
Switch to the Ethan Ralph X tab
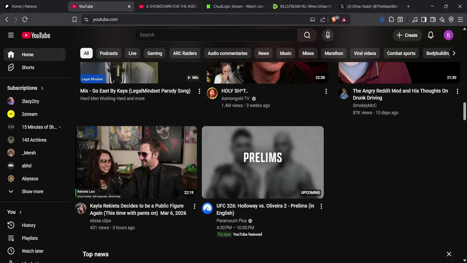(369, 6)
